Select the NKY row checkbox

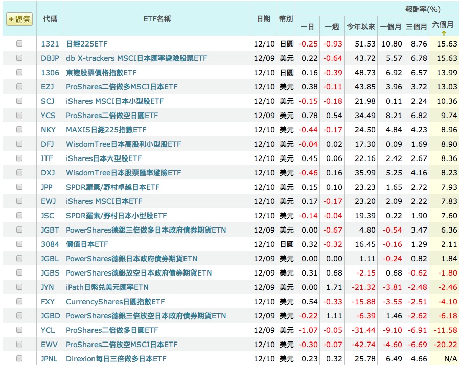click(x=19, y=130)
